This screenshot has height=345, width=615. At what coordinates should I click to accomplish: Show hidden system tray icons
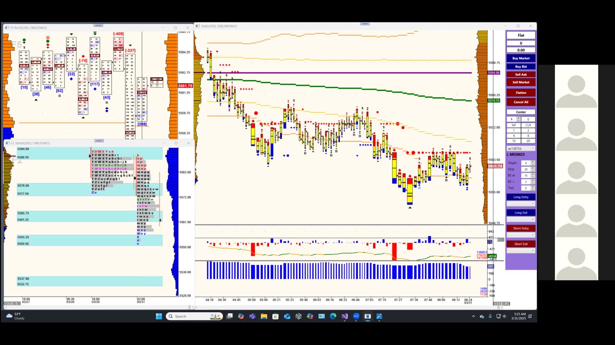pyautogui.click(x=473, y=316)
